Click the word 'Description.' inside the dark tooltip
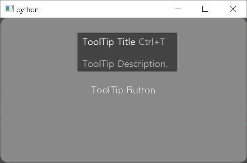This screenshot has width=247, height=163. click(x=143, y=64)
